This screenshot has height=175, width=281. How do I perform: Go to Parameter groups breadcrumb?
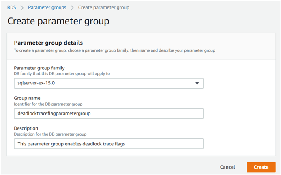[x=47, y=7]
